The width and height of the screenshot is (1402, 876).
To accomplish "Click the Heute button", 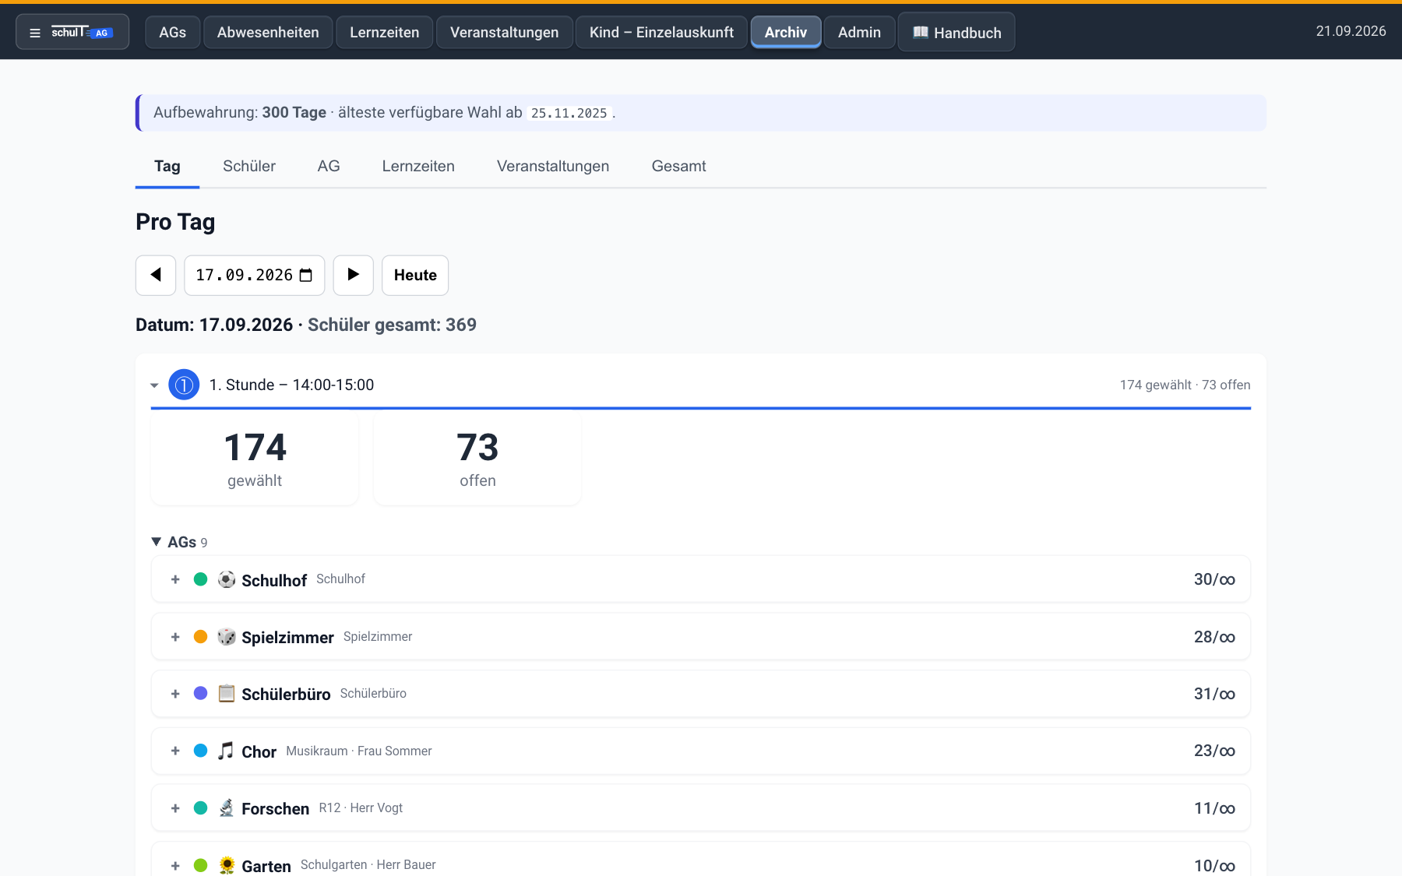I will 415,275.
